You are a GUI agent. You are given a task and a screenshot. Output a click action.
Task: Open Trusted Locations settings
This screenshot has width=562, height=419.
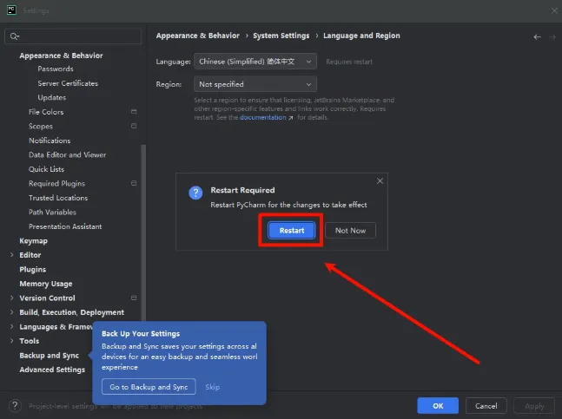(x=58, y=198)
